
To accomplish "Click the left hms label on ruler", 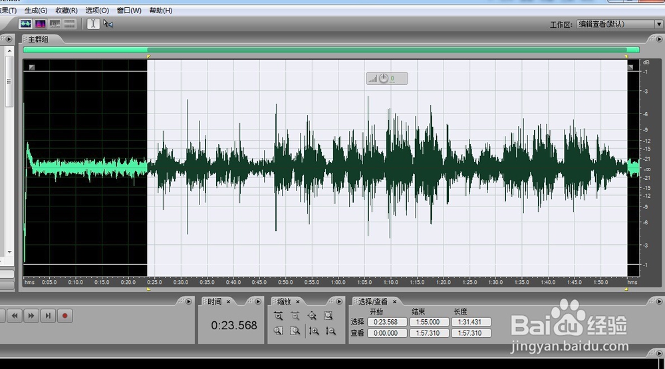I will tap(29, 282).
